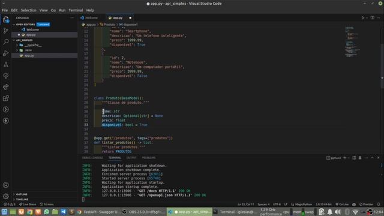The height and width of the screenshot is (216, 384).
Task: Open the View menu
Action: click(44, 10)
